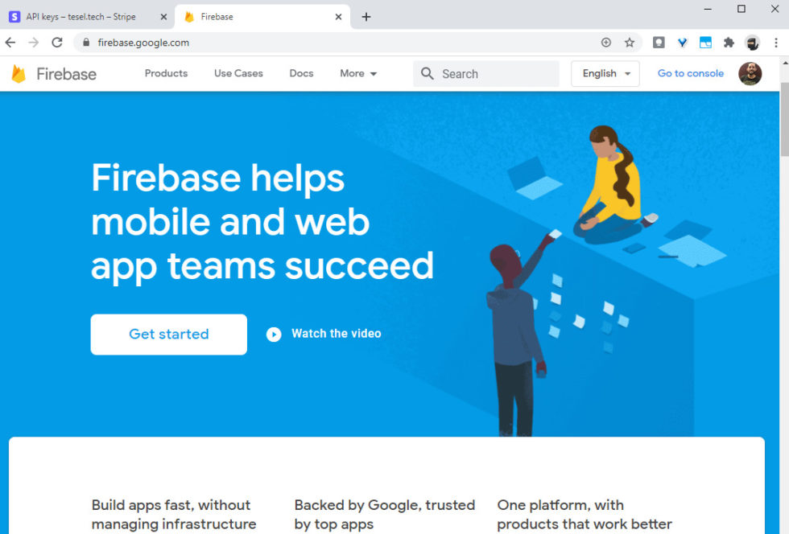Viewport: 789px width, 534px height.
Task: Click the Watch the video play icon
Action: point(274,334)
